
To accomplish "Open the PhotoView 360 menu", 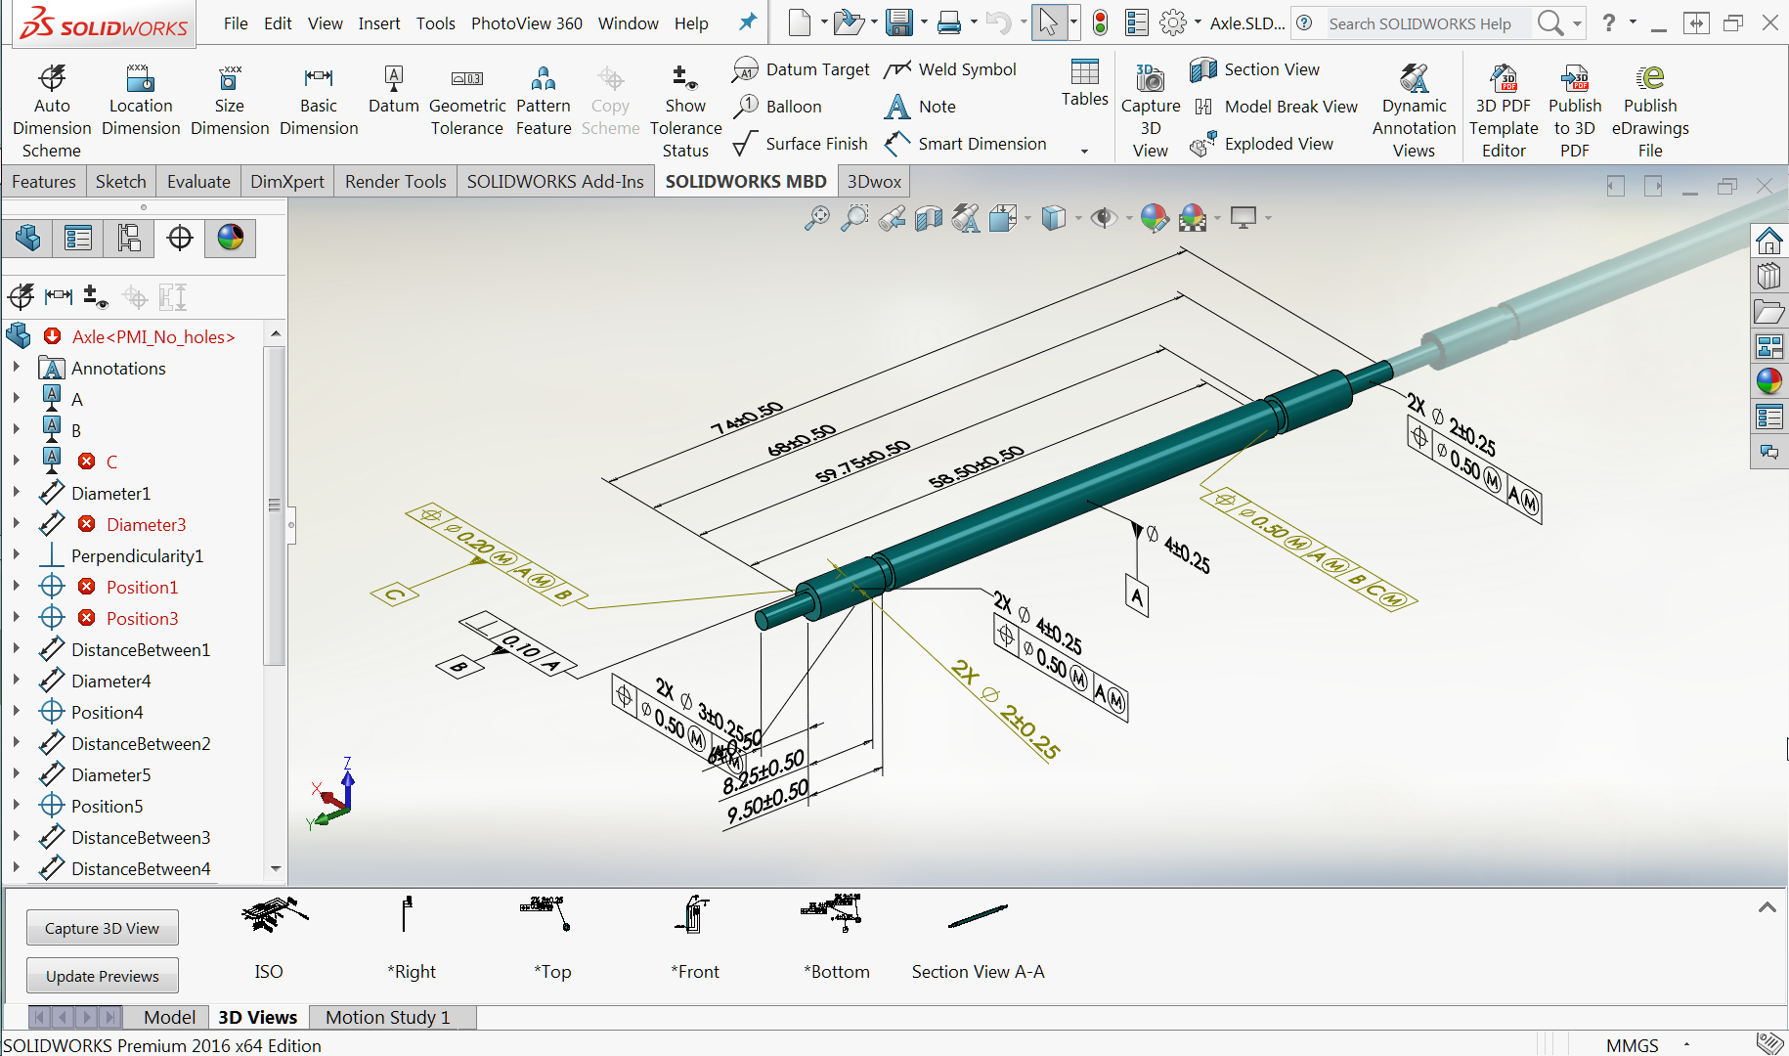I will (x=526, y=22).
